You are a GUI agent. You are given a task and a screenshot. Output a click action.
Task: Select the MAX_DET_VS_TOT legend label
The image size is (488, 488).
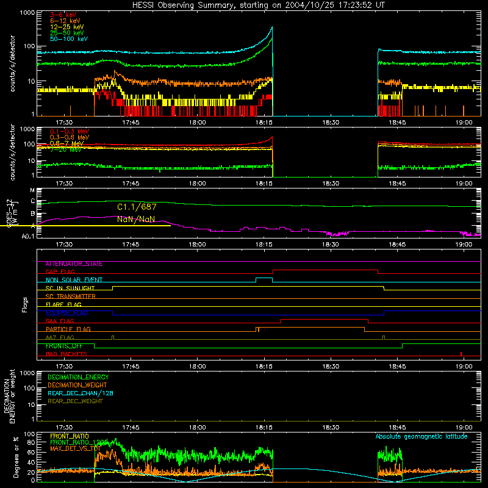[x=75, y=449]
